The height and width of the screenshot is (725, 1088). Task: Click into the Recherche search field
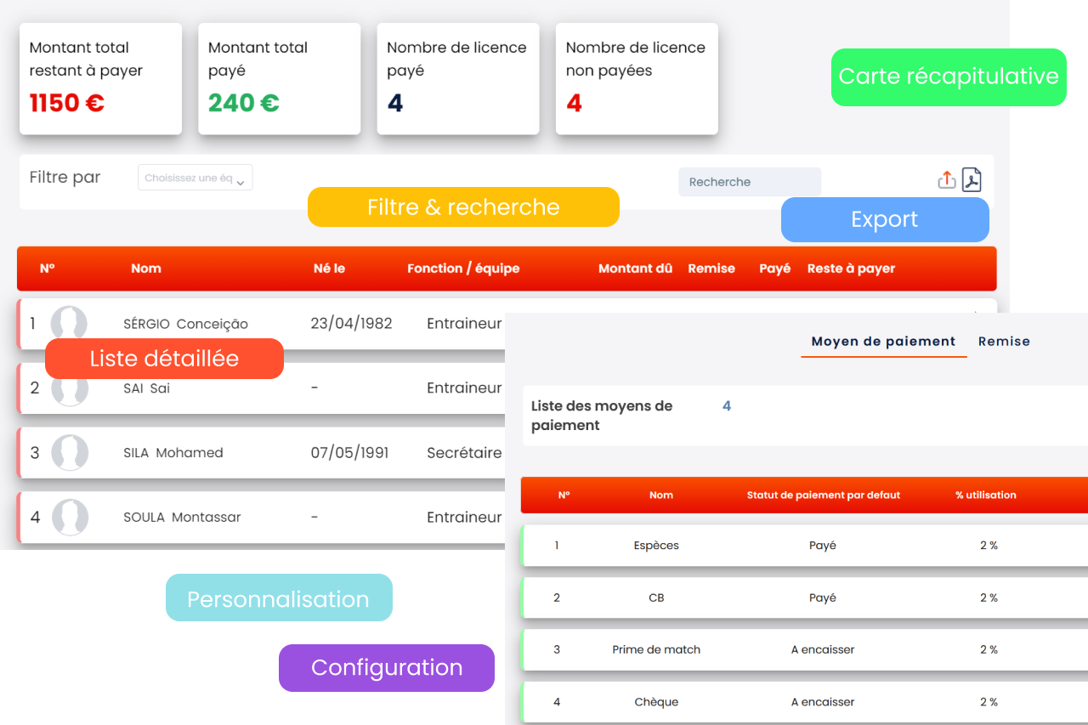click(750, 182)
